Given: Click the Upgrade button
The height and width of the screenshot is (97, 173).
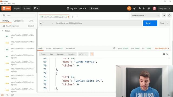Looking at the screenshot, I should coord(163,8).
